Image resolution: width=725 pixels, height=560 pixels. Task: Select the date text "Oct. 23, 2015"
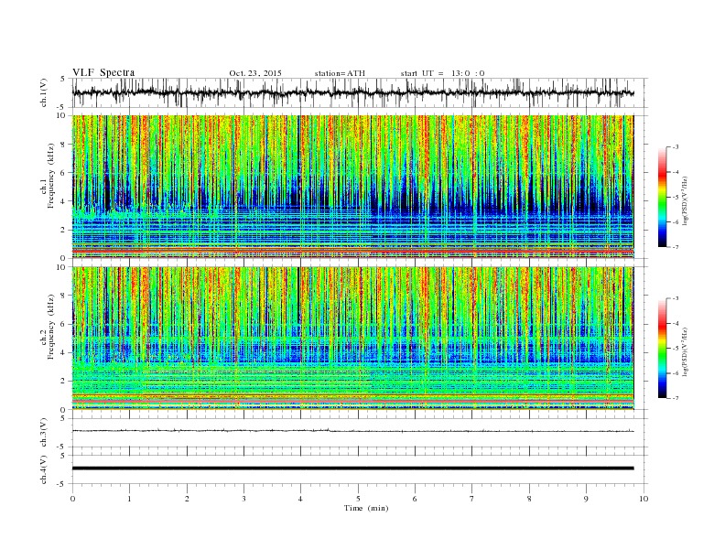(x=255, y=73)
